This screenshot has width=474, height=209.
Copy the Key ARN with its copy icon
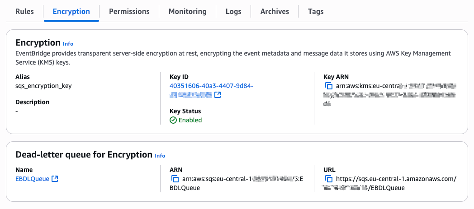pyautogui.click(x=329, y=86)
